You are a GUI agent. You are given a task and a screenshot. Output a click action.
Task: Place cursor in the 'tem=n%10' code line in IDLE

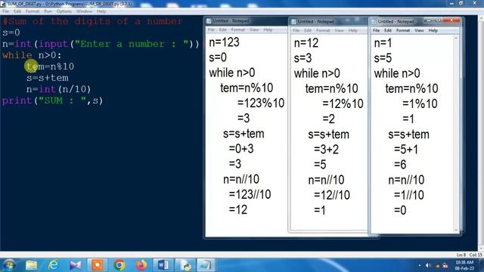[51, 66]
